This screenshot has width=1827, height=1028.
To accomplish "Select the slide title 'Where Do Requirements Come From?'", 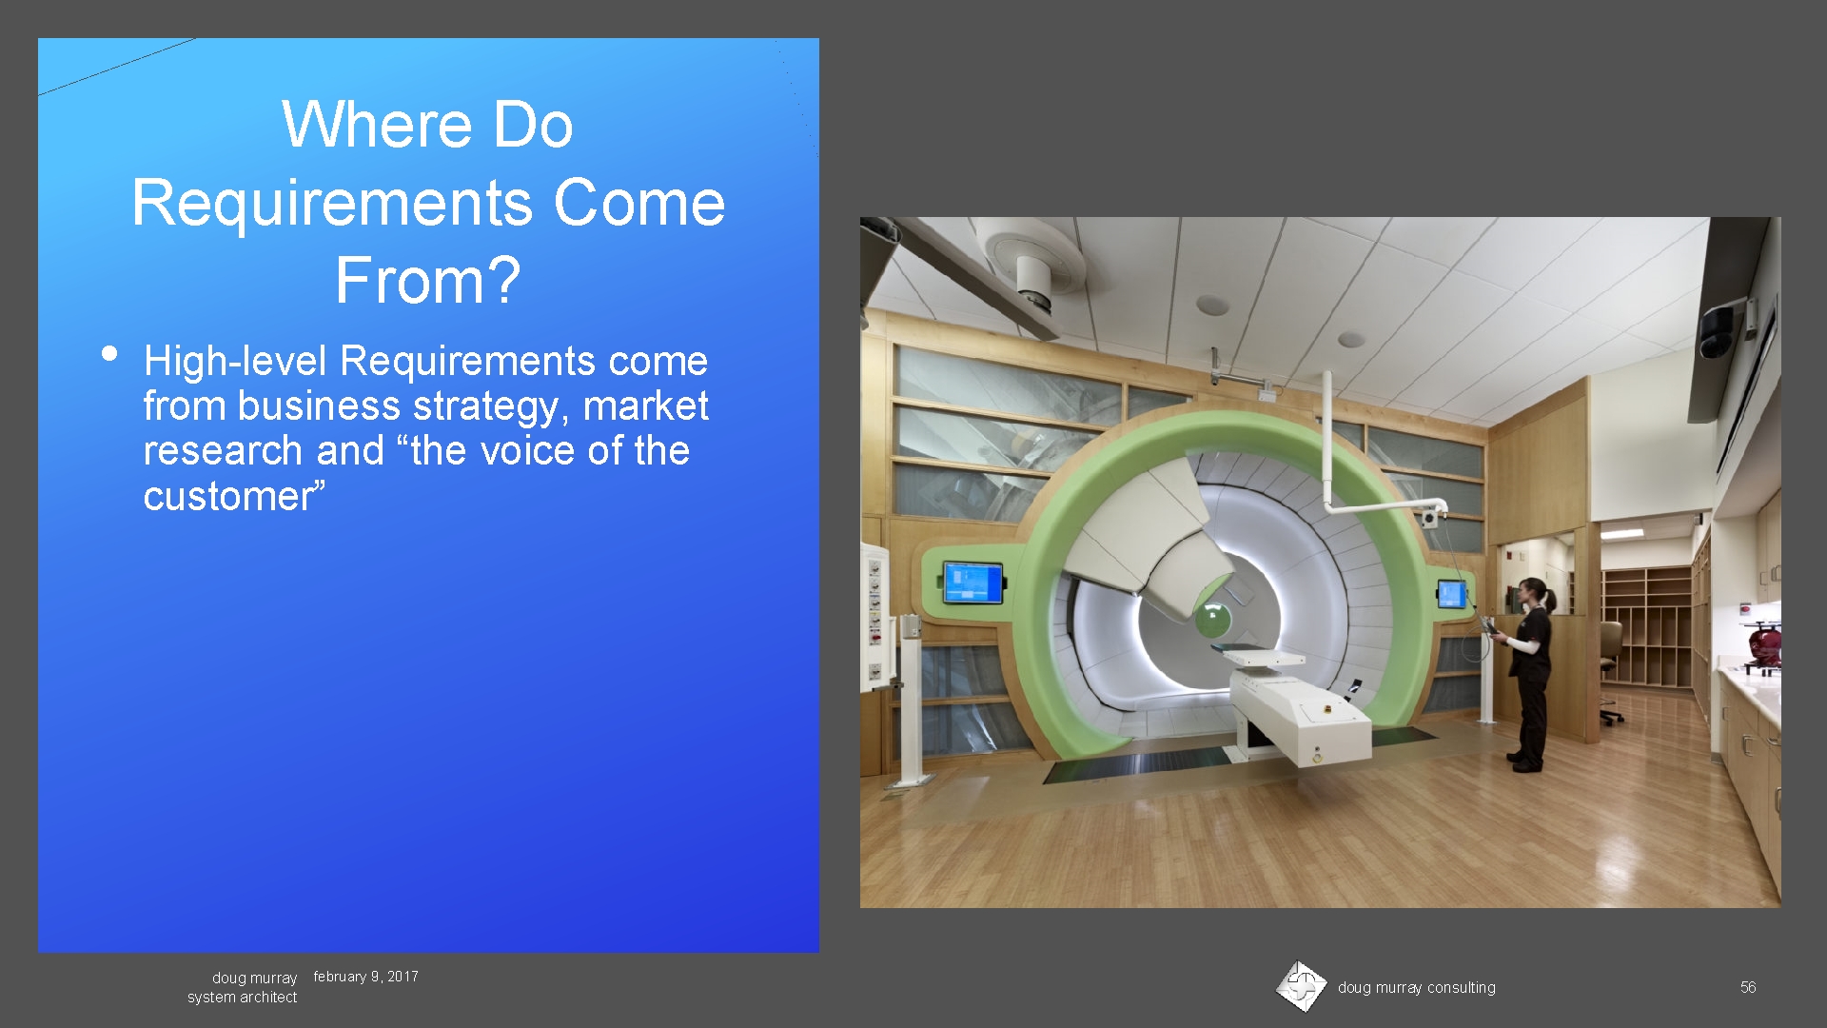I will click(x=428, y=202).
